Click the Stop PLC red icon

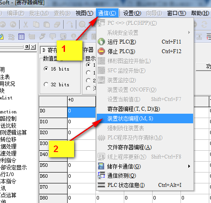point(101,51)
